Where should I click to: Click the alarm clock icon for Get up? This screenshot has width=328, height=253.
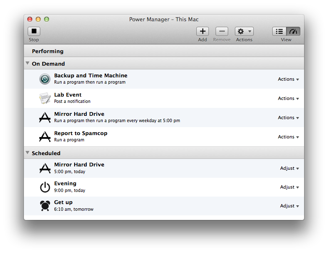45,206
